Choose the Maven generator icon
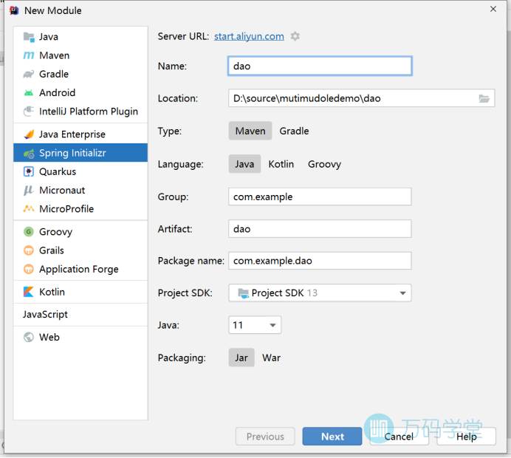Image resolution: width=511 pixels, height=458 pixels. (29, 55)
